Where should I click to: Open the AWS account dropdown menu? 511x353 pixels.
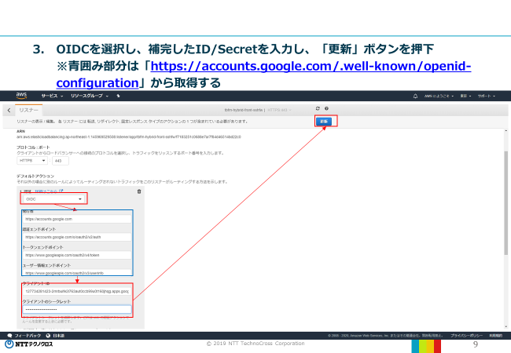(x=439, y=96)
